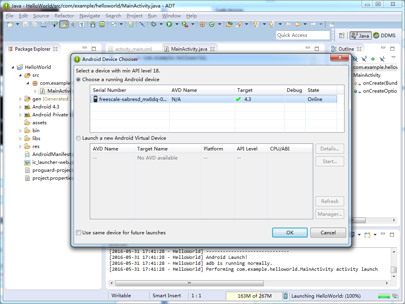Open the Debug dropdown arrow
The image size is (405, 304).
[161, 24]
